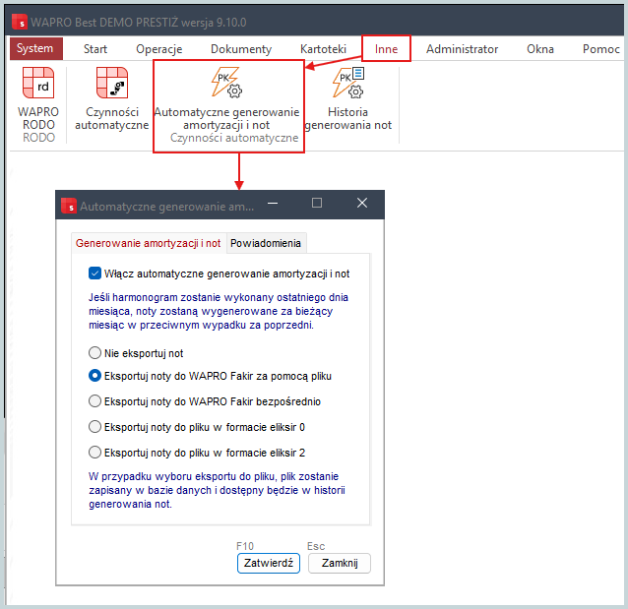
Task: Switch to Powiadomienia tab
Action: pos(266,243)
